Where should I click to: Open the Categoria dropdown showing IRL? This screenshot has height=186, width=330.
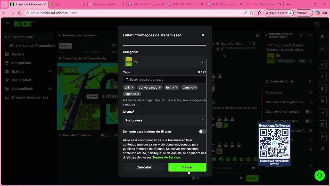[164, 62]
